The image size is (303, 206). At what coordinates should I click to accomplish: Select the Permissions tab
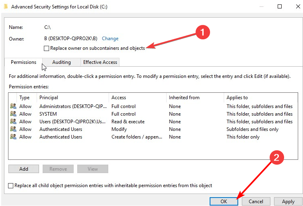(x=23, y=62)
